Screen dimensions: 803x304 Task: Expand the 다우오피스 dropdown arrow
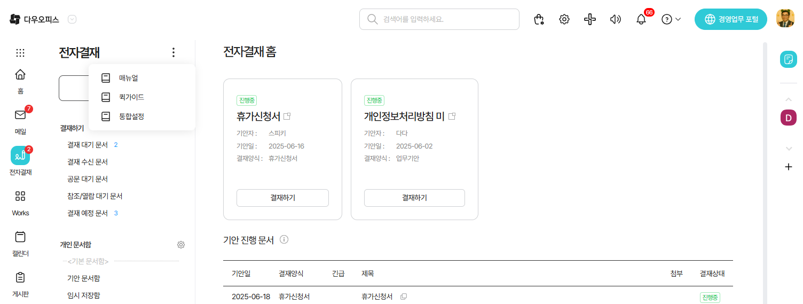pos(72,19)
